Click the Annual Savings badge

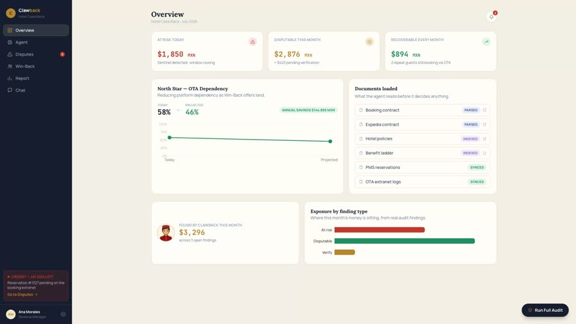(308, 110)
